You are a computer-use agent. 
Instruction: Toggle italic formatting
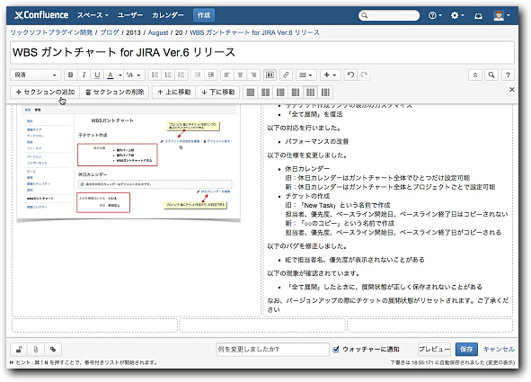click(84, 75)
